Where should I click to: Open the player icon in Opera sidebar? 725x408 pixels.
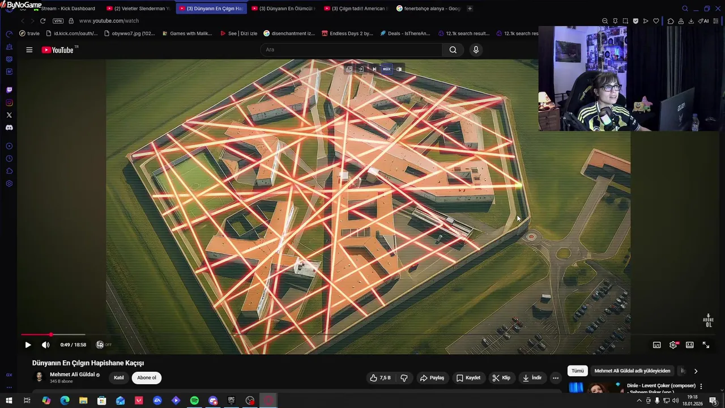[9, 146]
